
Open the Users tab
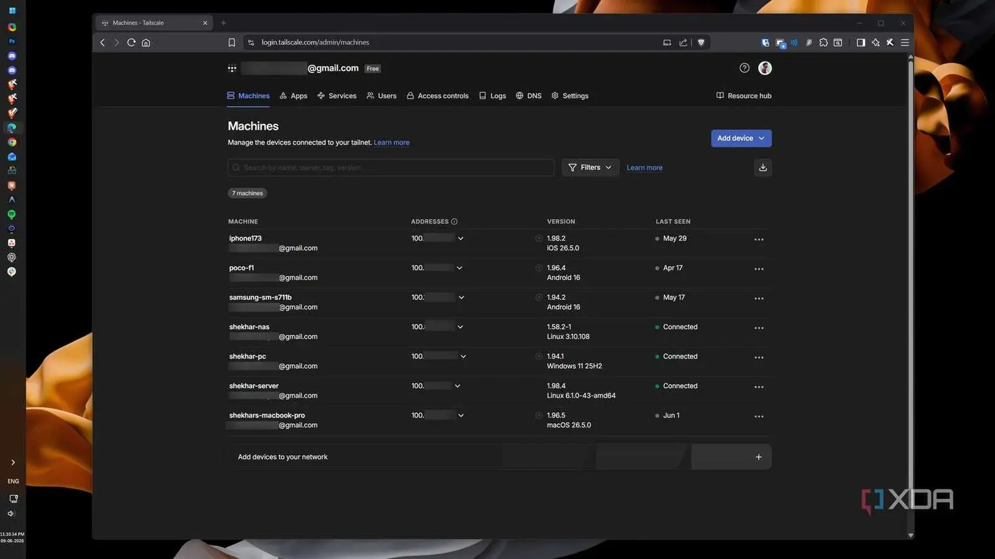click(381, 96)
